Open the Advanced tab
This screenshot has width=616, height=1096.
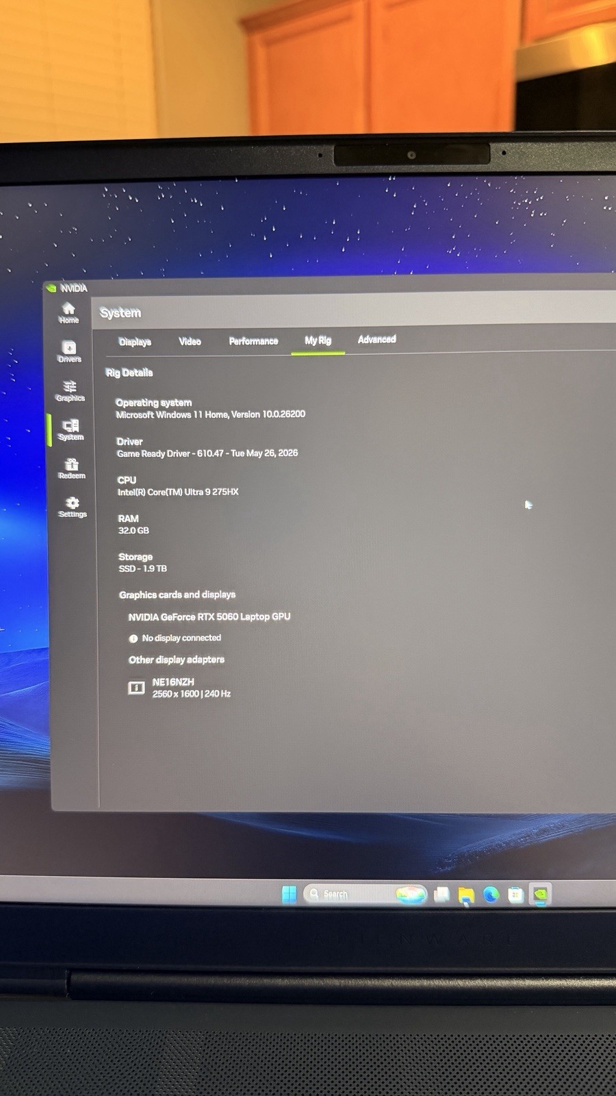376,339
